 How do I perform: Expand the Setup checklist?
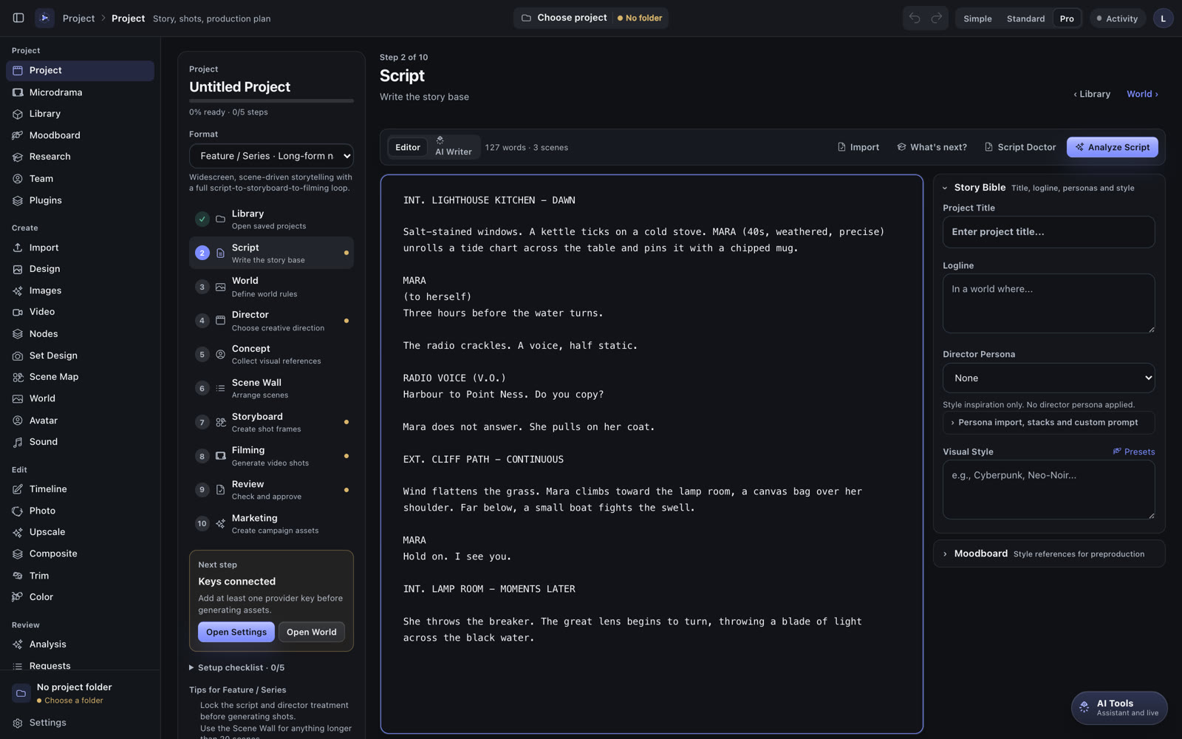pos(236,667)
